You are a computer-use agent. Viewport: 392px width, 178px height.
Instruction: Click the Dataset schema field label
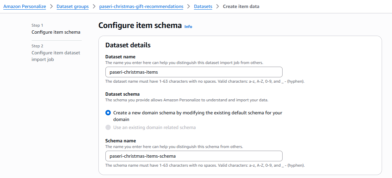[122, 94]
